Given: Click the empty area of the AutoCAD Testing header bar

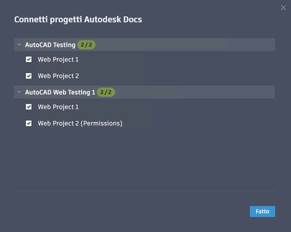Looking at the screenshot, I should tap(186, 45).
